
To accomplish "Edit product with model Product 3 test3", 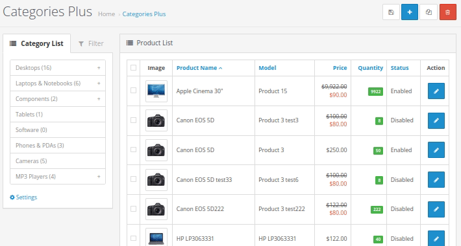I will click(436, 120).
